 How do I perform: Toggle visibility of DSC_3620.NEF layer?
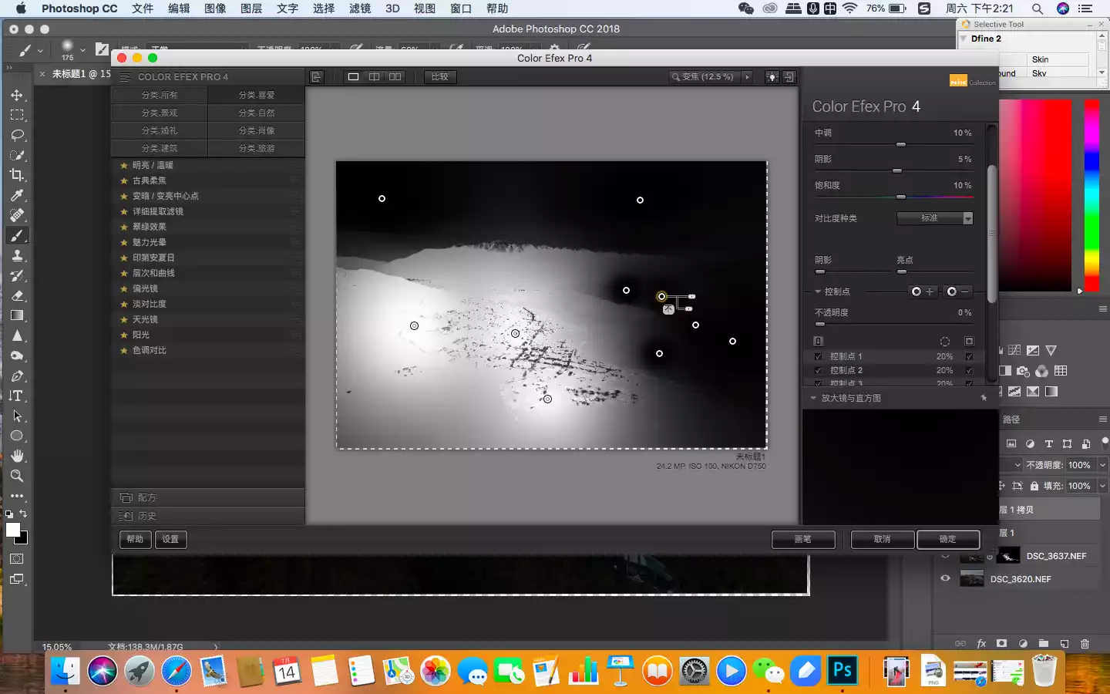tap(945, 578)
